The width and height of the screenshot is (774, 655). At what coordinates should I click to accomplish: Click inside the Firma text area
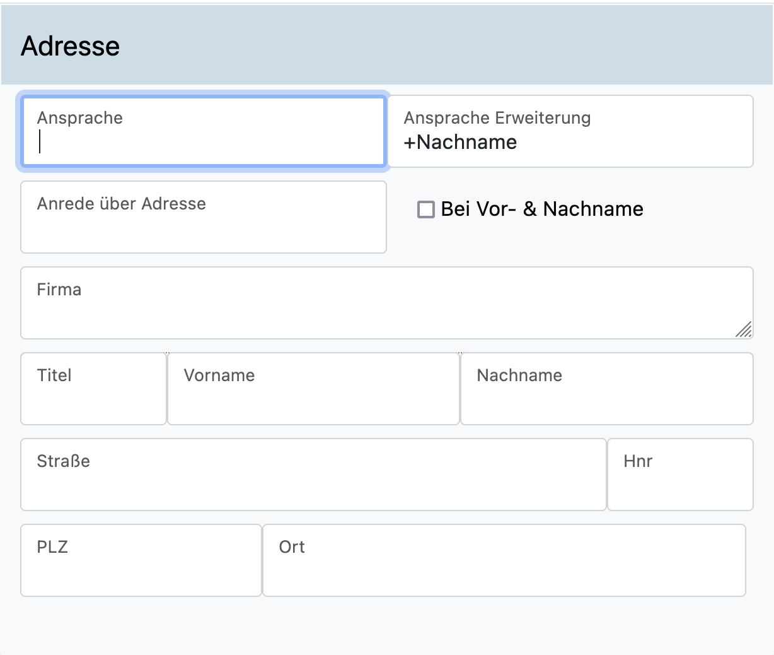[386, 309]
